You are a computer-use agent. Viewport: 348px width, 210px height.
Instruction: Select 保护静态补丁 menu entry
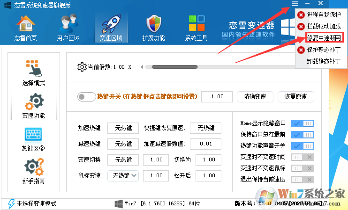(x=324, y=50)
